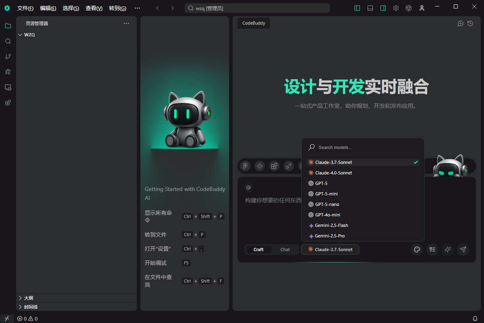
Task: Choose the GPT-5 model
Action: 363,183
